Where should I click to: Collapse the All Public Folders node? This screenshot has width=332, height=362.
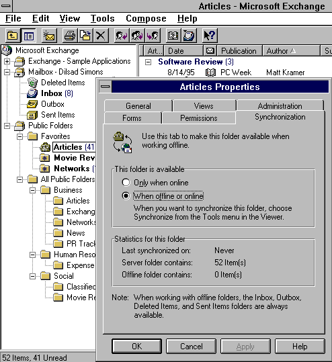point(20,179)
